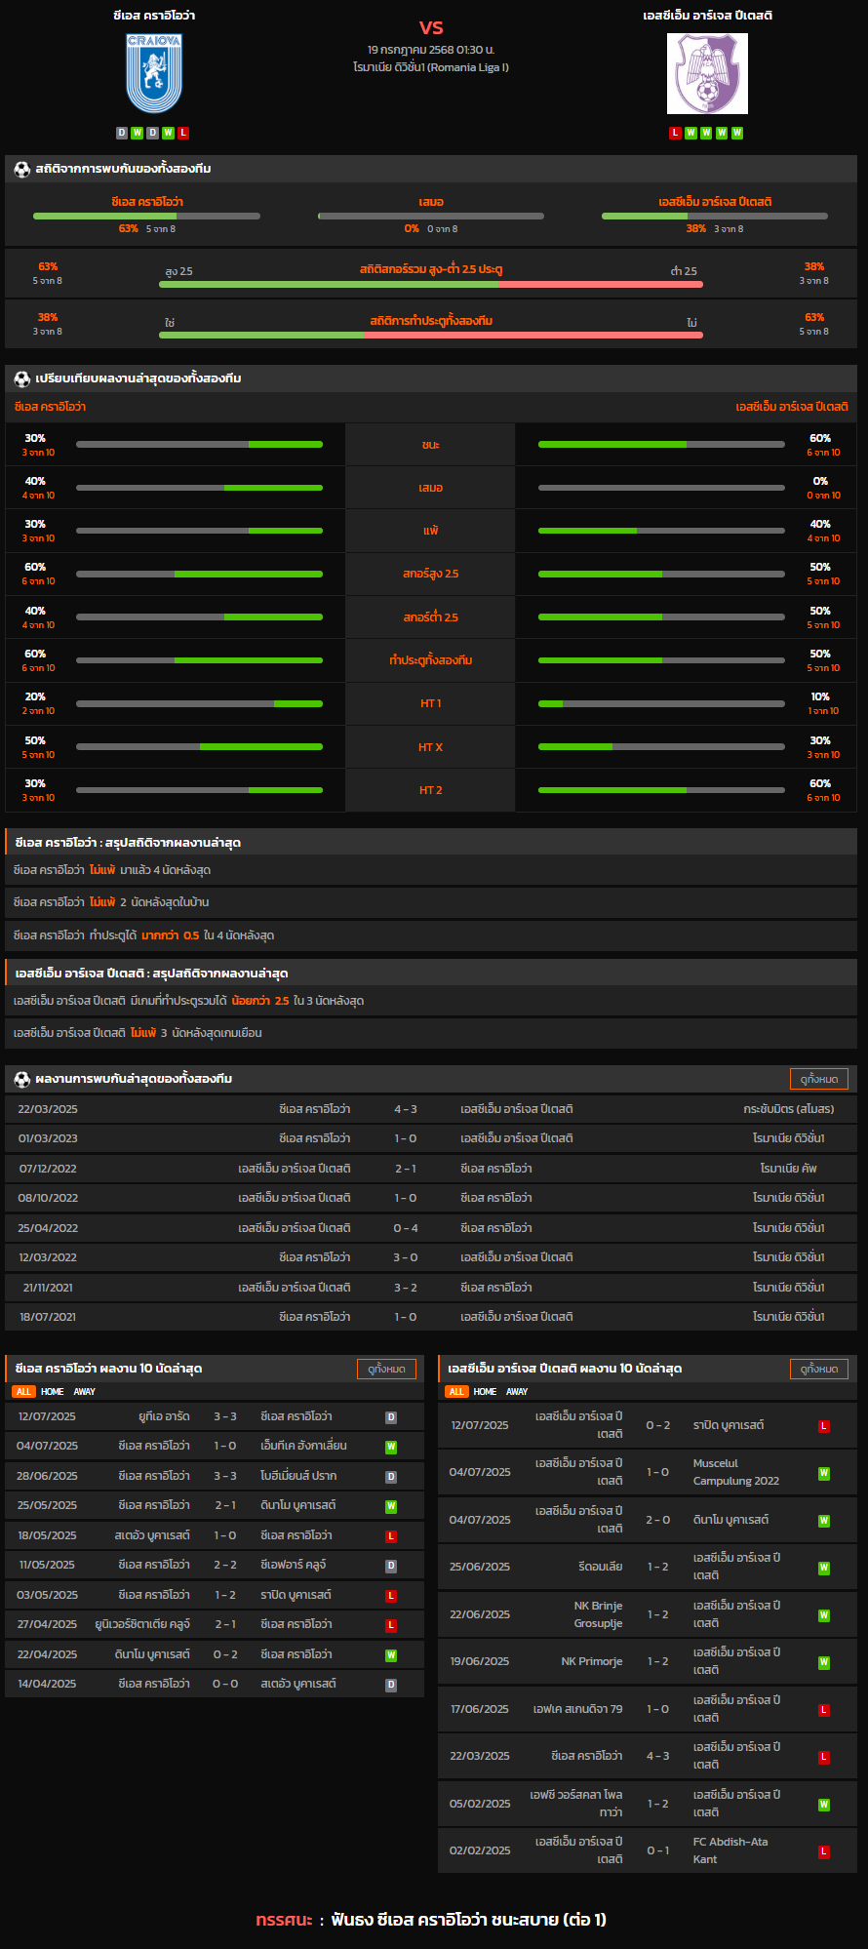Select the ALL tab in Argeș last 10 matches

pyautogui.click(x=456, y=1392)
